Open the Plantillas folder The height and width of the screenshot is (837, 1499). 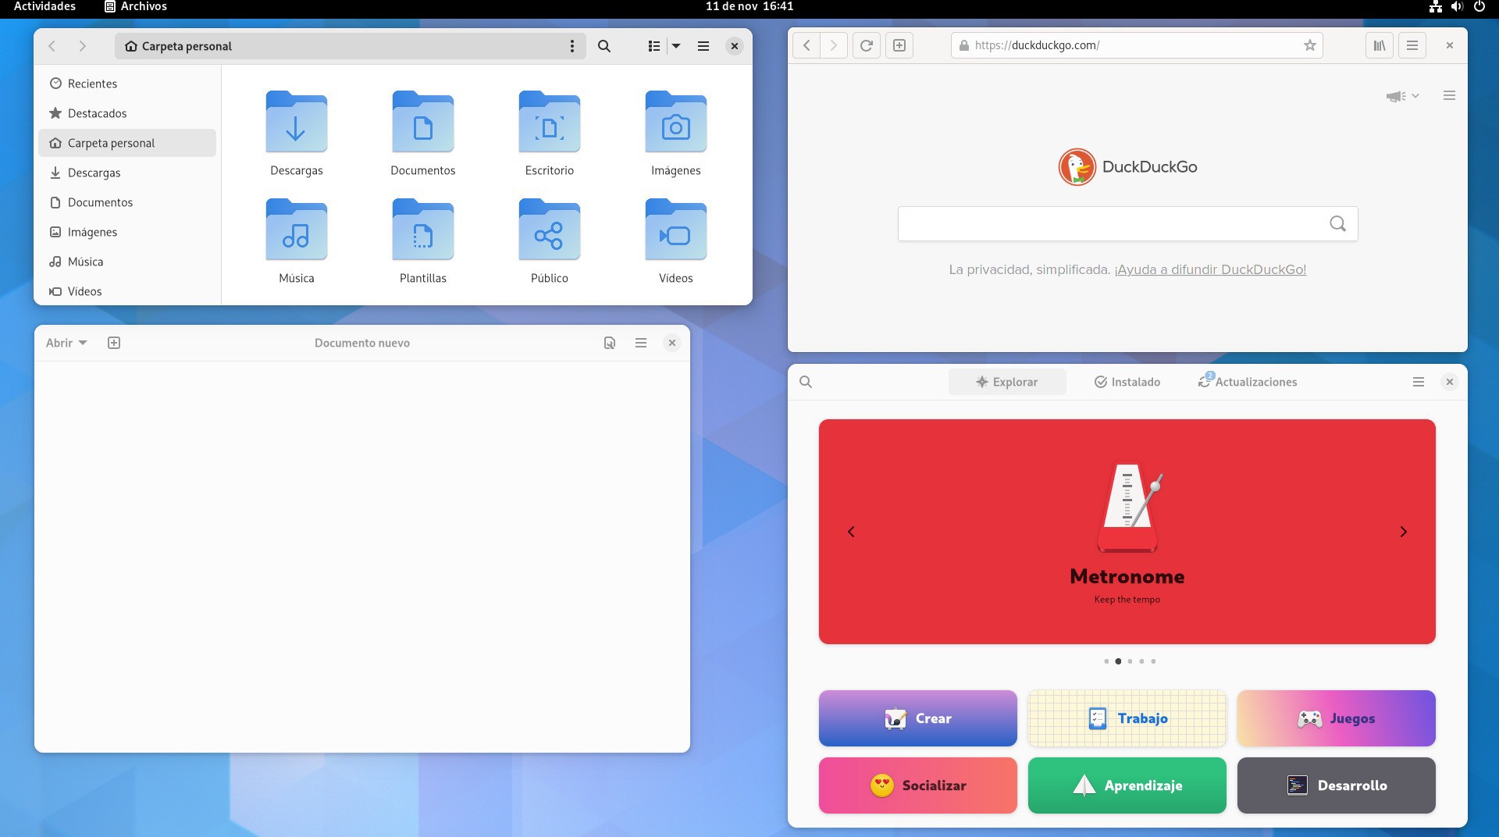(x=422, y=240)
